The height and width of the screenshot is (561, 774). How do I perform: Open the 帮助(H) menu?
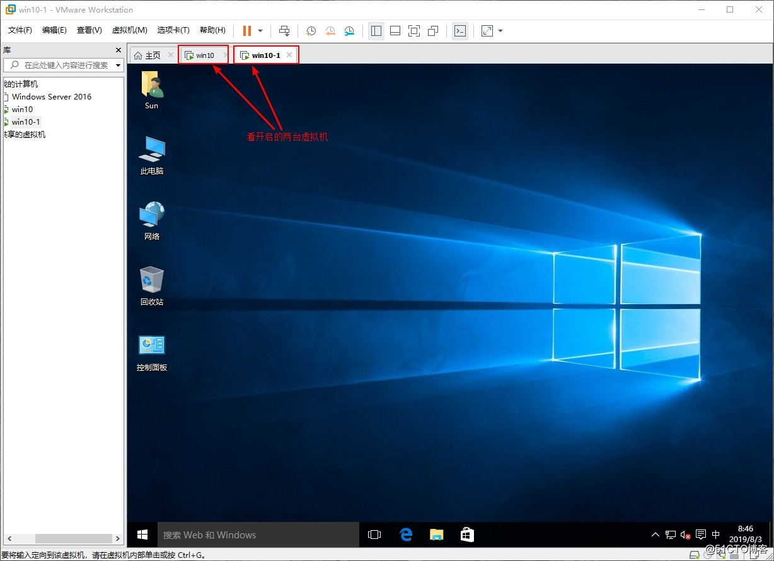point(212,30)
